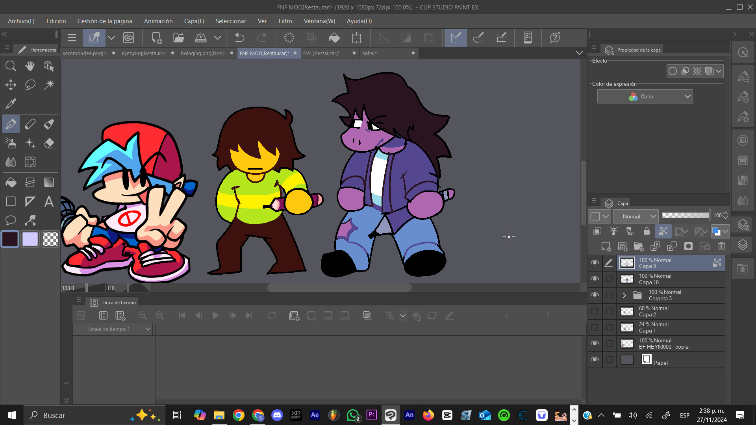Open Discord from the taskbar

[x=277, y=415]
